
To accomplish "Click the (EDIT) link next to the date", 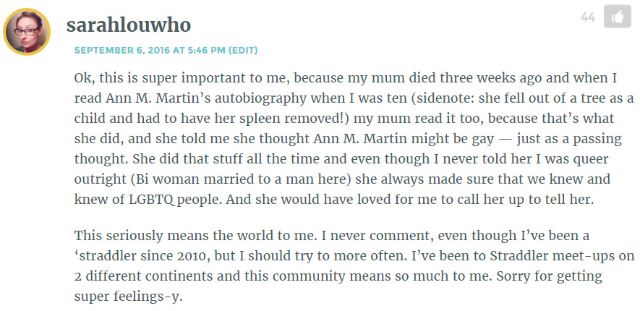I will (x=243, y=51).
